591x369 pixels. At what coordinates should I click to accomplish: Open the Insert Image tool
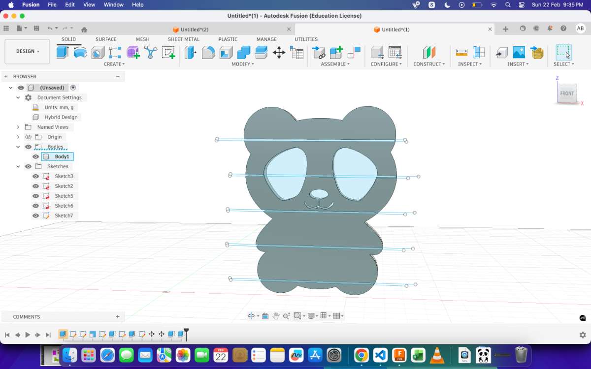(519, 52)
